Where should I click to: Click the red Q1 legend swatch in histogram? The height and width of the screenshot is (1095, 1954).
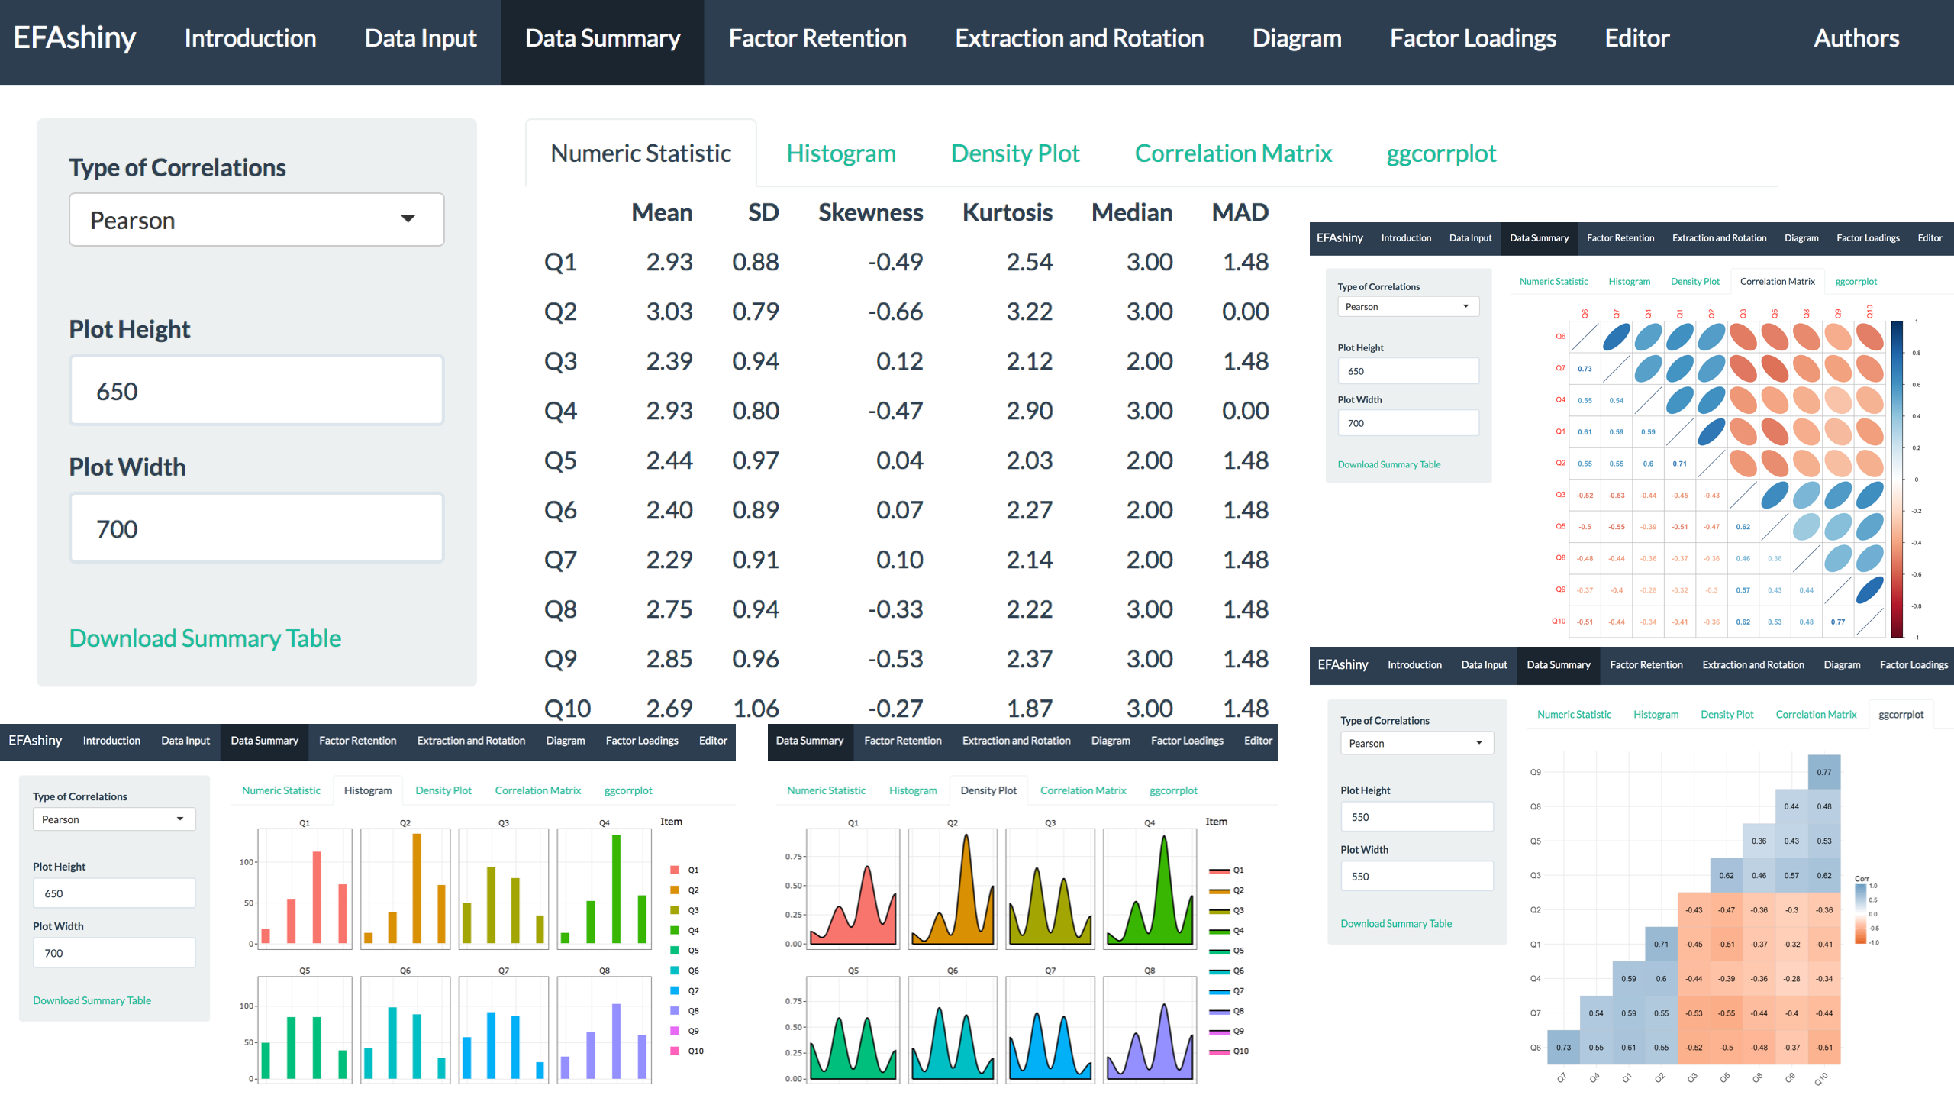point(675,870)
